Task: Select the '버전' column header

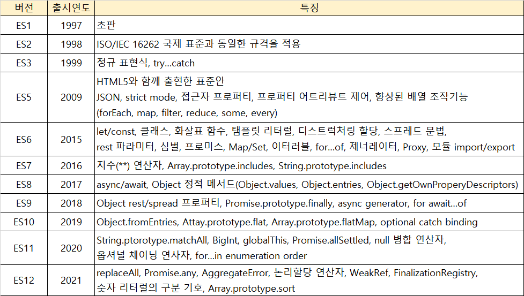Action: (24, 8)
